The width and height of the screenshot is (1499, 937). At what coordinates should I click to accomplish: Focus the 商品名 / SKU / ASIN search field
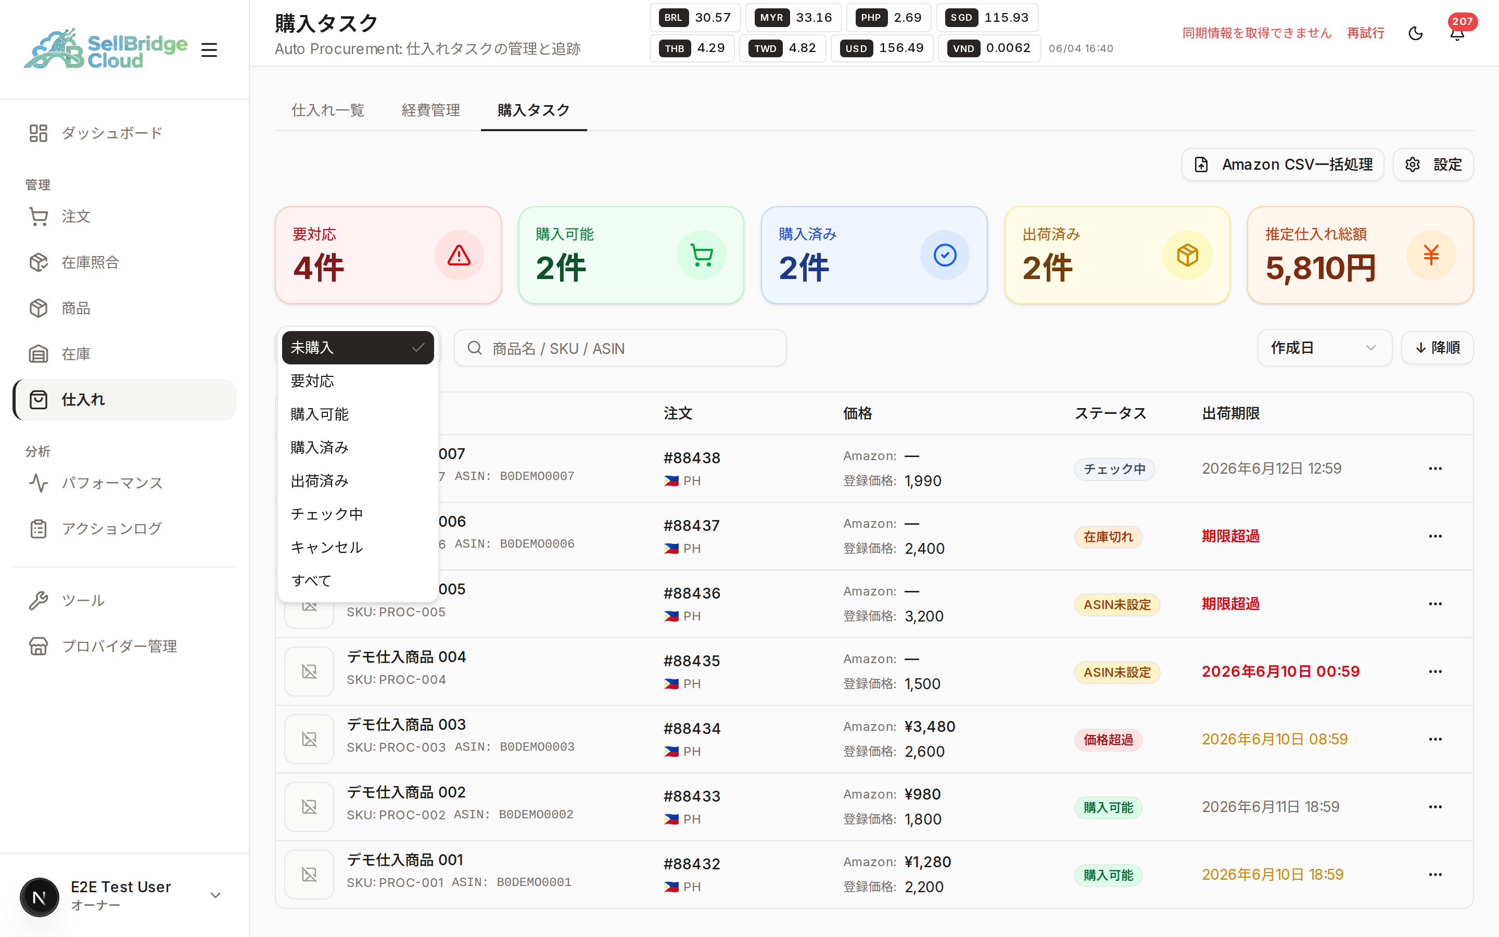point(620,348)
